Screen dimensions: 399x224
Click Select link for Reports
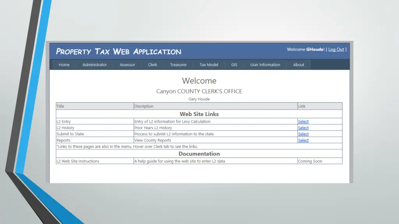303,140
